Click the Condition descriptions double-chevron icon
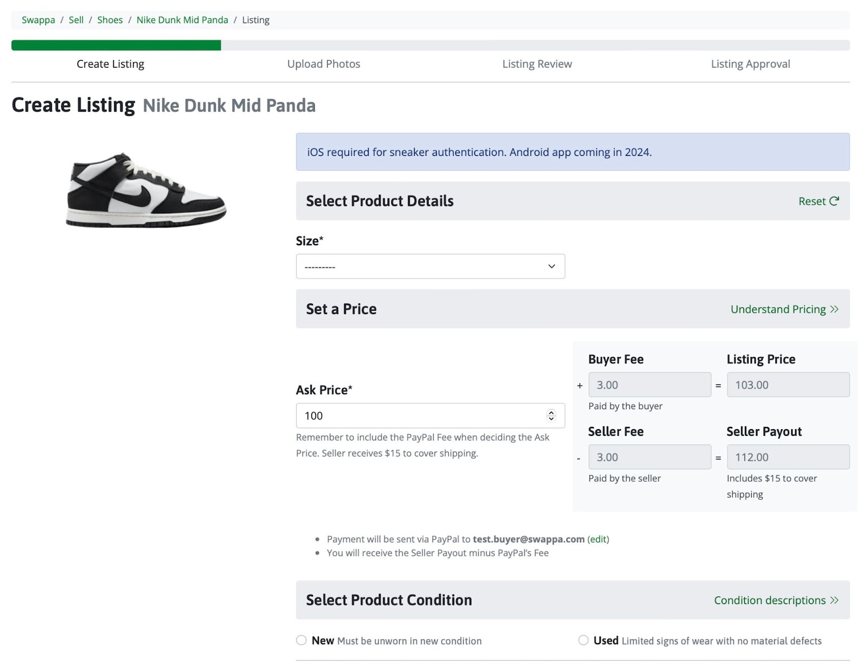This screenshot has height=668, width=866. pyautogui.click(x=834, y=600)
